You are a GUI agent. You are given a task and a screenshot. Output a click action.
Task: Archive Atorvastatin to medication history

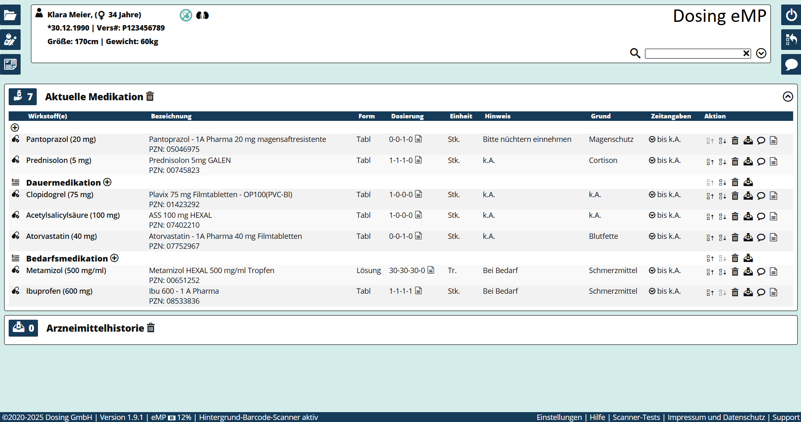point(748,237)
